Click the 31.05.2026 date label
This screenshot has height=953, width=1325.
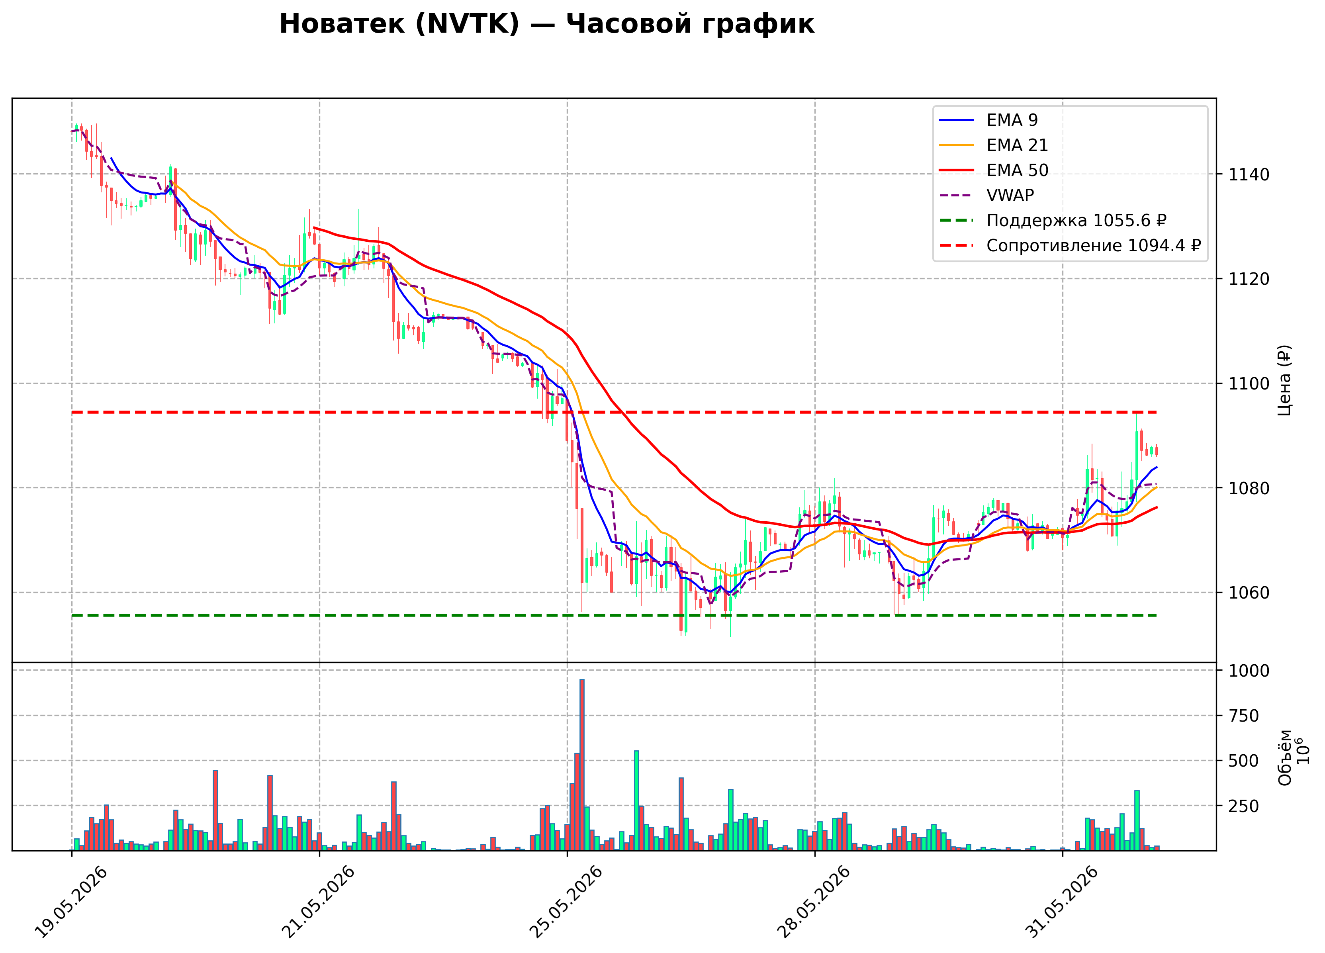pos(1061,903)
